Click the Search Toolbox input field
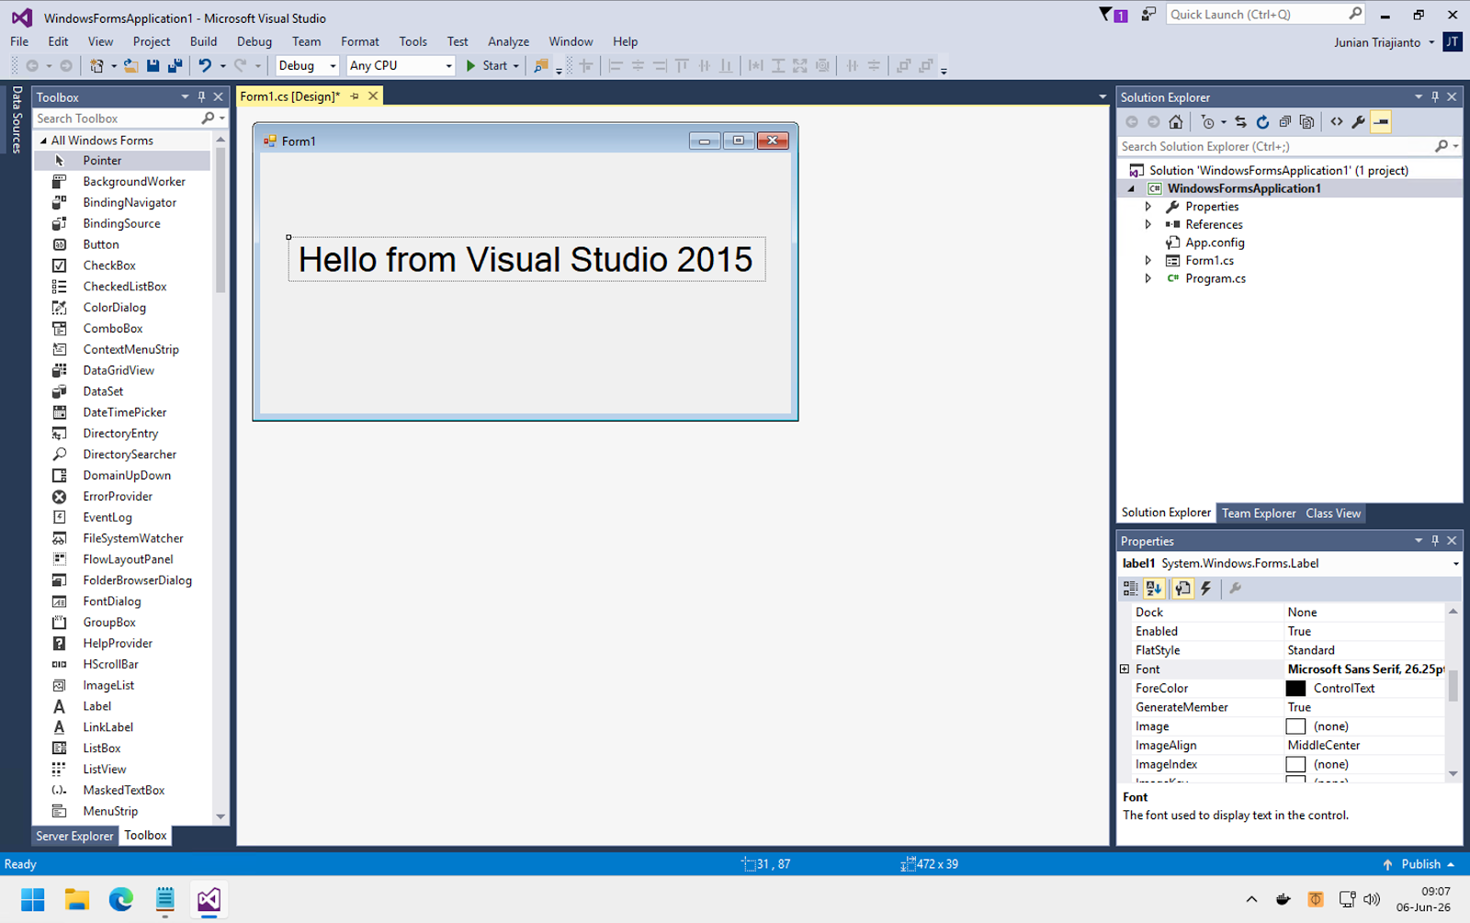 click(117, 118)
